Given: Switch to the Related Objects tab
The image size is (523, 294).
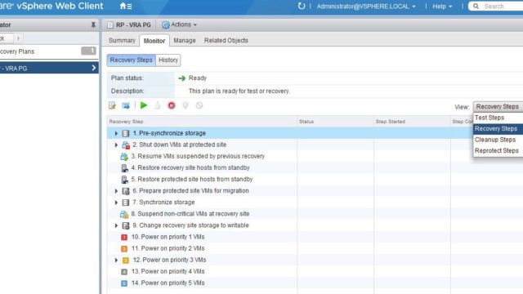Looking at the screenshot, I should click(x=226, y=40).
